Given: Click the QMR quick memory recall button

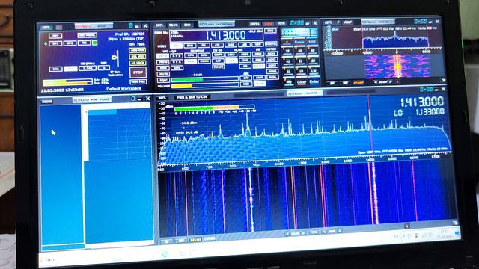Looking at the screenshot, I should click(x=177, y=68).
